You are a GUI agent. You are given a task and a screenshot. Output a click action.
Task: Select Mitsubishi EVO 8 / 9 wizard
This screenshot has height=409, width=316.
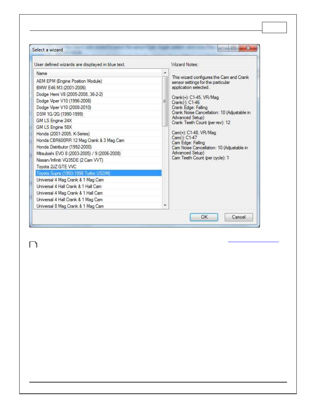[98, 154]
